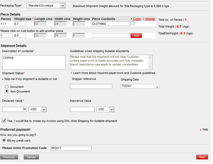Open Learn more about required paperwork link
This screenshot has width=213, height=164.
click(114, 73)
